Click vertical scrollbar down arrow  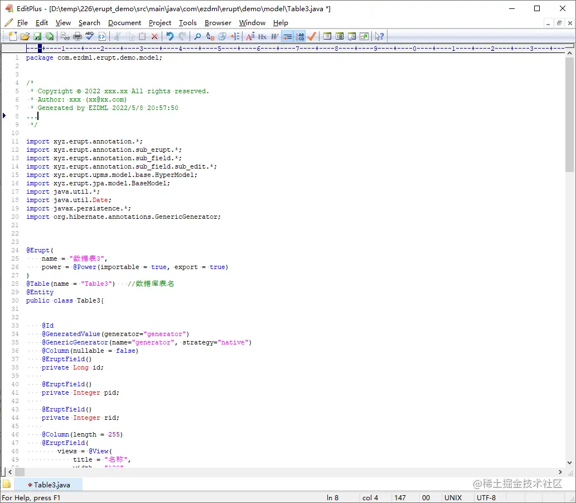point(569,463)
